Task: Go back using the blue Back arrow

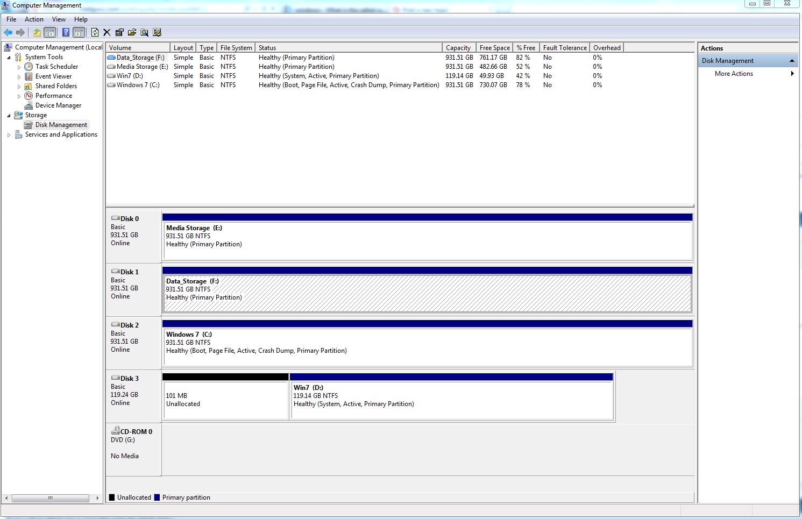Action: [8, 32]
